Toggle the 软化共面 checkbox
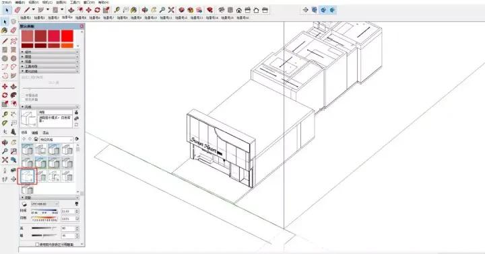485x254 pixels. click(23, 99)
